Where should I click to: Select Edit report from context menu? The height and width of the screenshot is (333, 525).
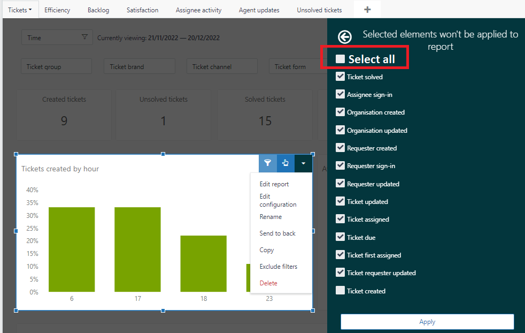274,184
